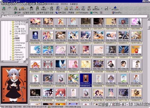Open the address path dropdown arrow
The width and height of the screenshot is (150, 108).
tap(148, 16)
